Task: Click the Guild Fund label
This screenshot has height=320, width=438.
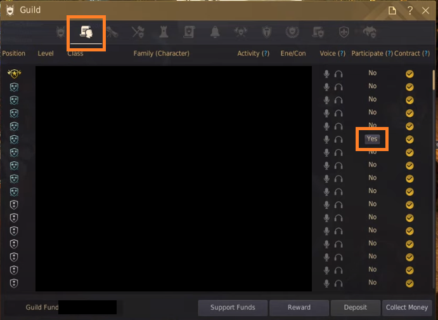Action: click(x=42, y=307)
